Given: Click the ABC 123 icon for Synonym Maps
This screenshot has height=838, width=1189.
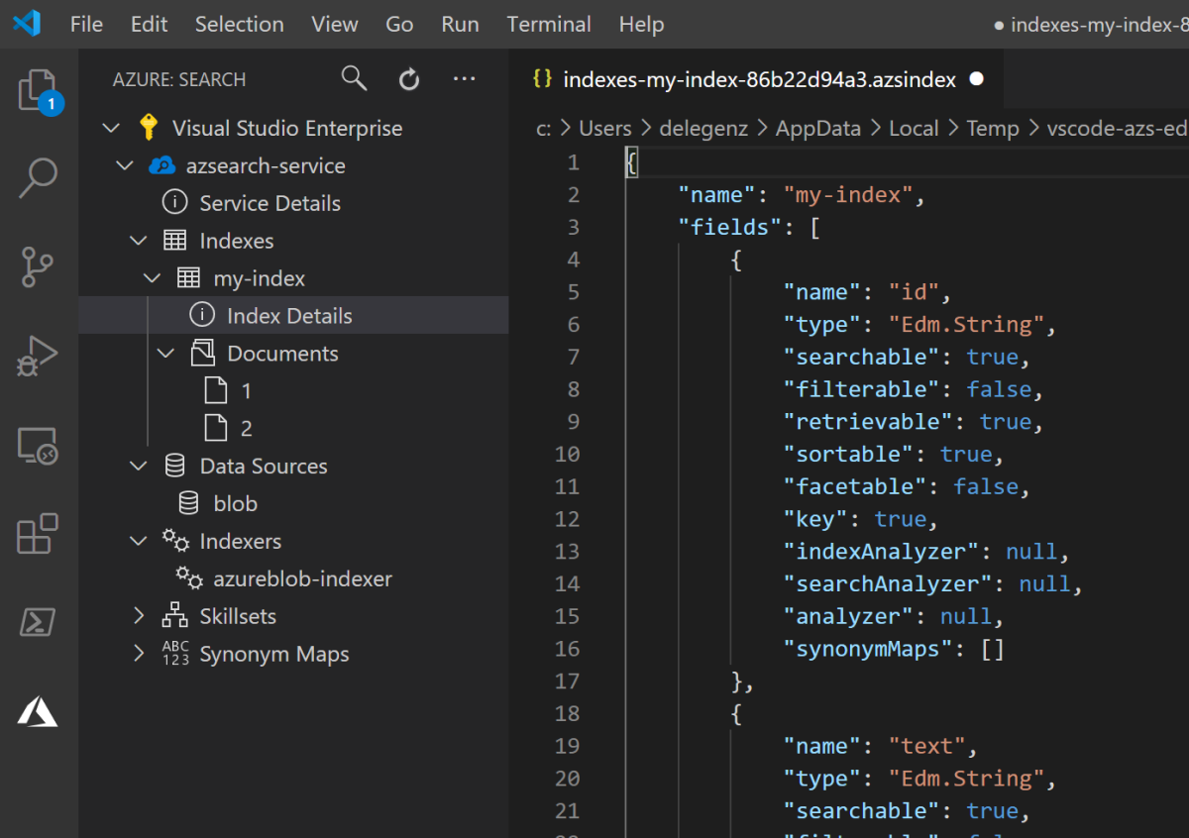Looking at the screenshot, I should 175,654.
